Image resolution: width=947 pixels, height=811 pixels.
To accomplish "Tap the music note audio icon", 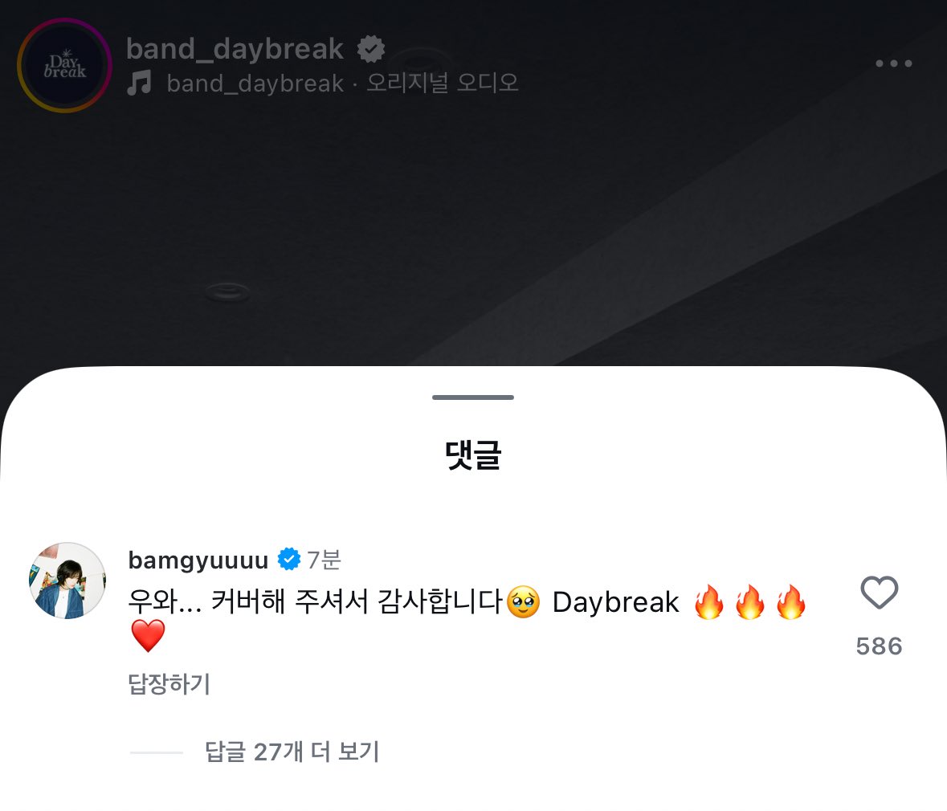I will (x=140, y=83).
